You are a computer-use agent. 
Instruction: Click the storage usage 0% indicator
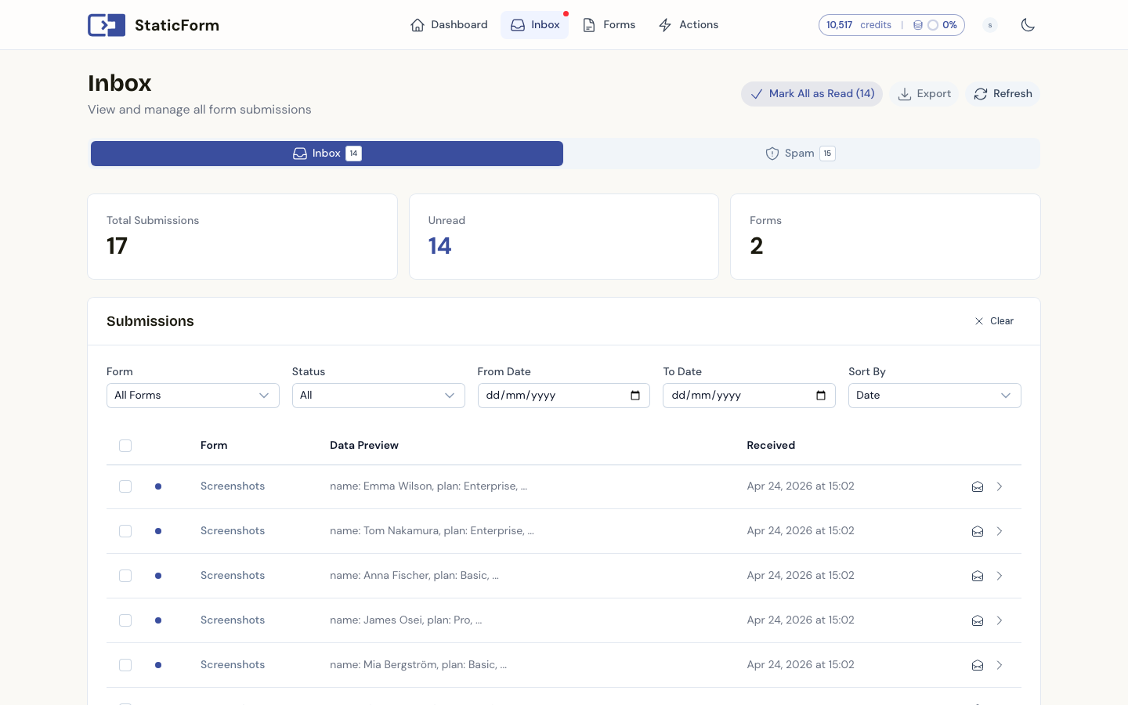(935, 25)
